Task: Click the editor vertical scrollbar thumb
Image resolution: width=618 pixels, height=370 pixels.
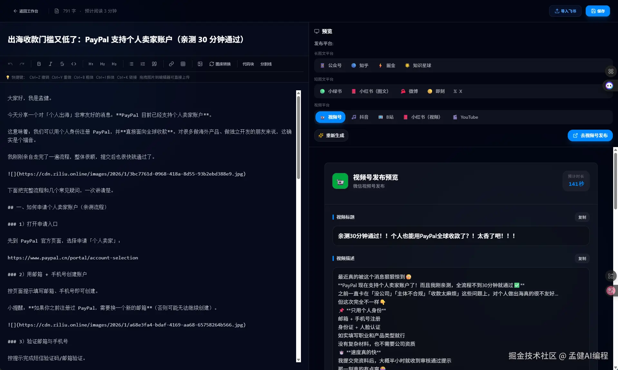Action: click(298, 137)
